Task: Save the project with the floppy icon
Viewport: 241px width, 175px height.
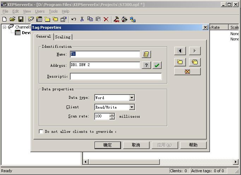Action: [x=21, y=19]
